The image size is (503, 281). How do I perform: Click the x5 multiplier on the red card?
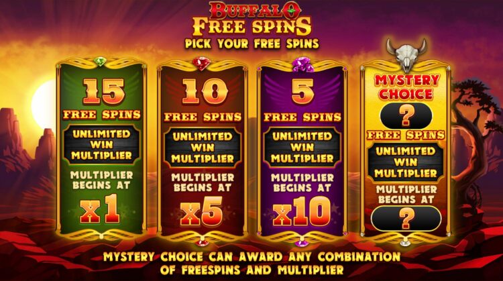click(201, 211)
